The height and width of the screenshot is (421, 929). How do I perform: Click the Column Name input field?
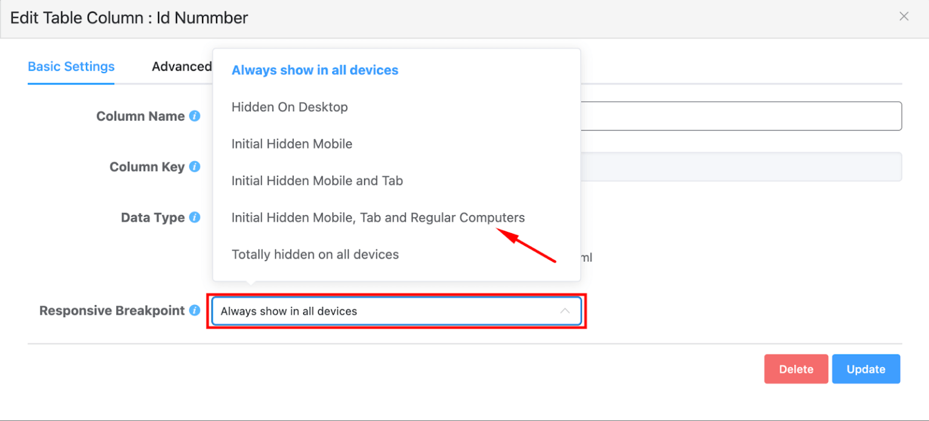point(726,116)
